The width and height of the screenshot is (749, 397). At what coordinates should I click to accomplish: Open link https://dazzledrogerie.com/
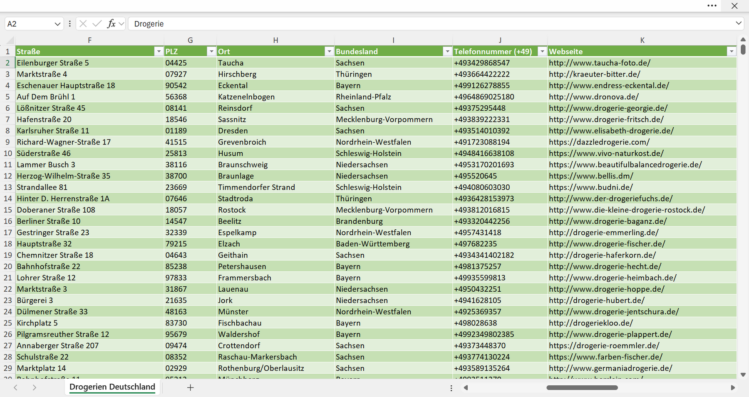(599, 142)
